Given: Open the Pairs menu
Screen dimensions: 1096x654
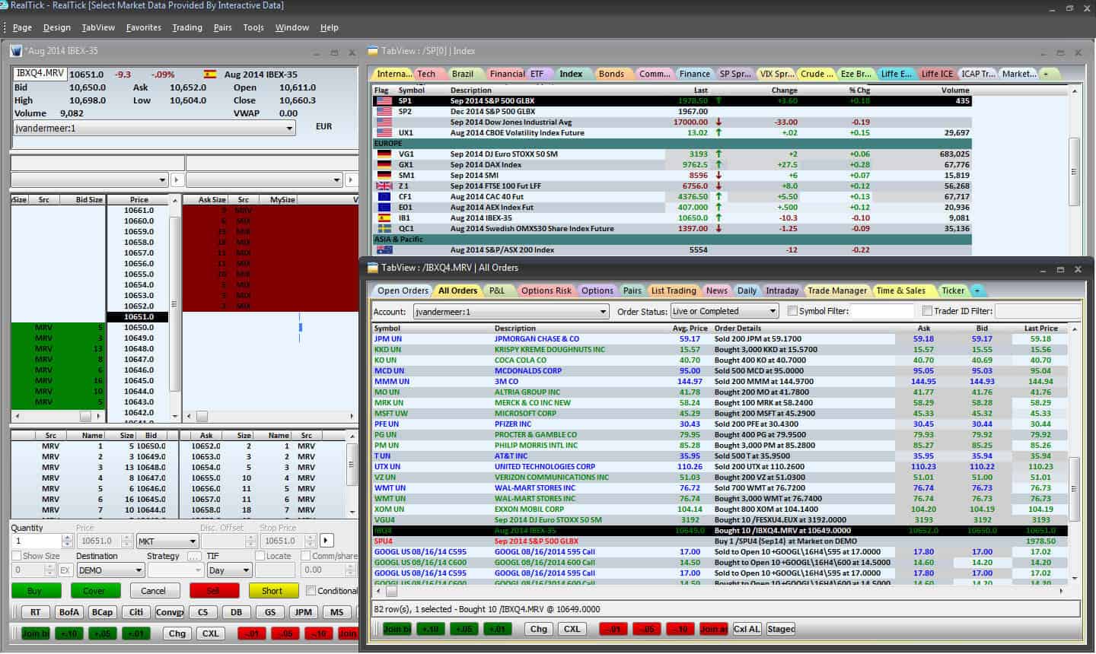Looking at the screenshot, I should pos(222,27).
